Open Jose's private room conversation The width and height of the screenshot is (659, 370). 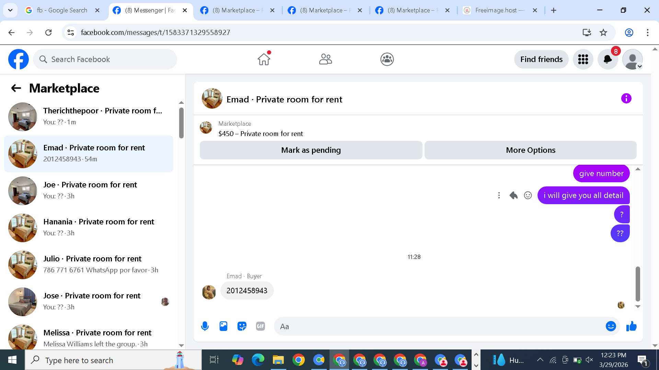click(89, 301)
